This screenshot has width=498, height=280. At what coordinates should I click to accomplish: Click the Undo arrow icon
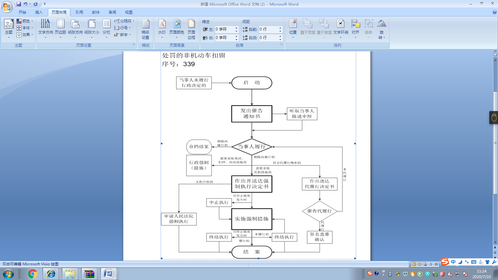pyautogui.click(x=26, y=4)
